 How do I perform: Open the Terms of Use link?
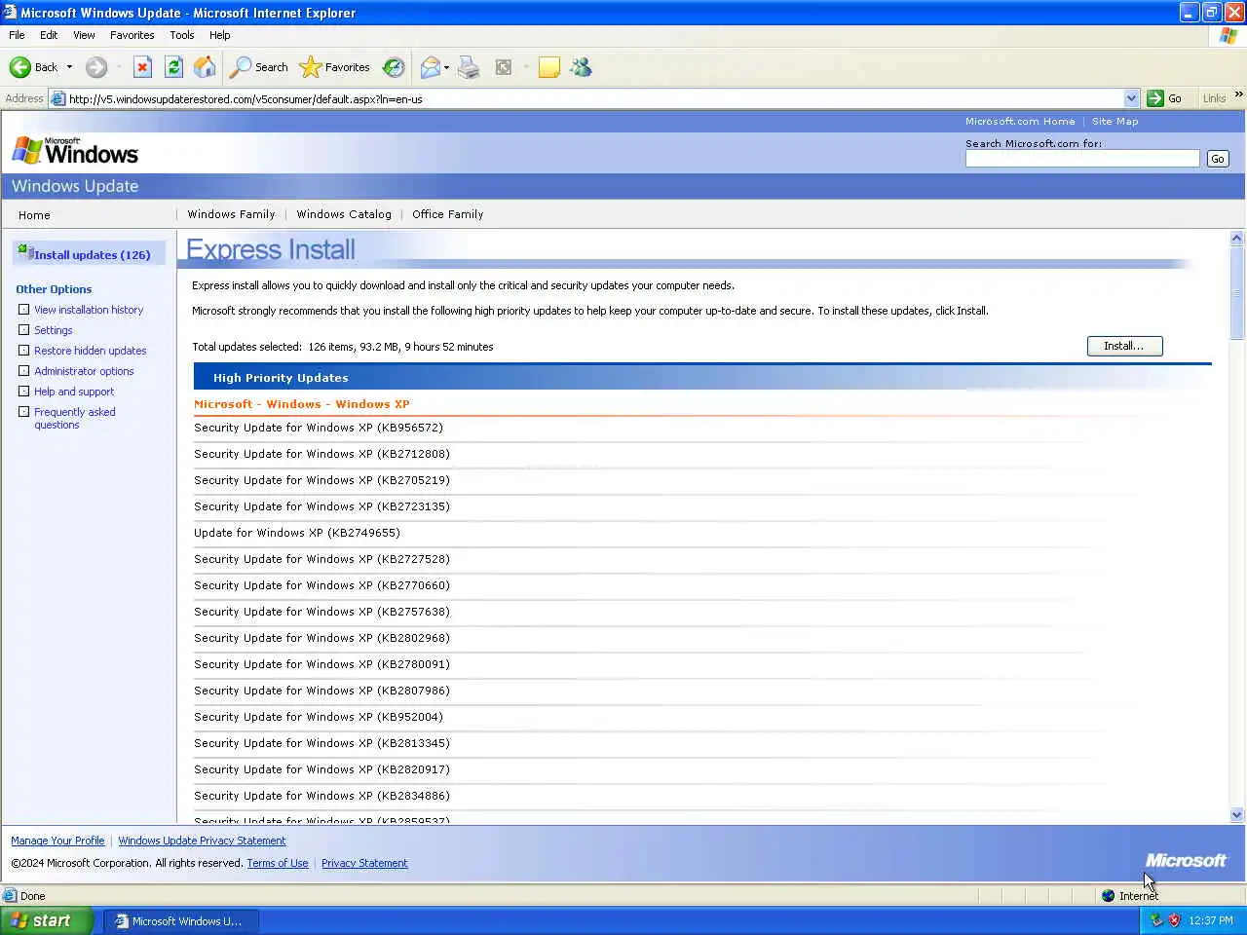278,863
